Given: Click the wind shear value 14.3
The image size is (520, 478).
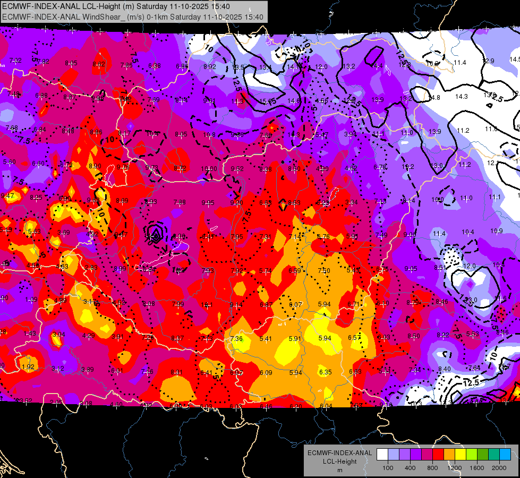Looking at the screenshot, I should coord(461,97).
